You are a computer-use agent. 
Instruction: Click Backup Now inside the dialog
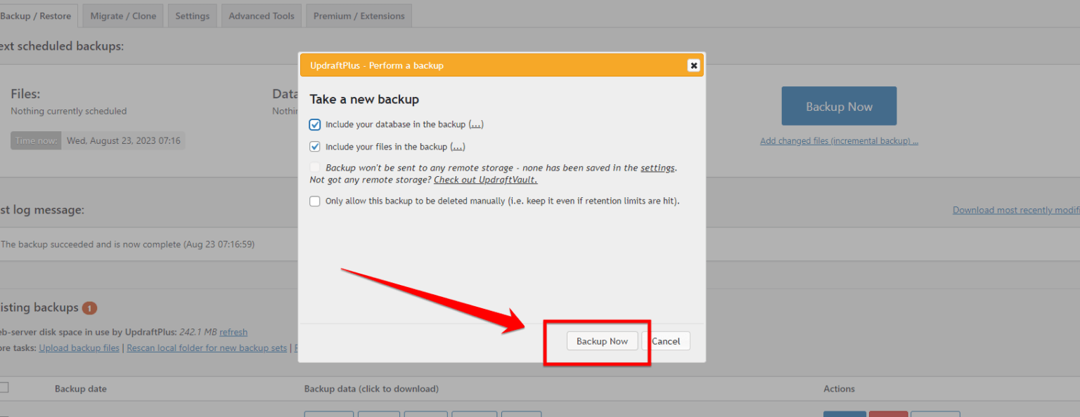coord(602,340)
